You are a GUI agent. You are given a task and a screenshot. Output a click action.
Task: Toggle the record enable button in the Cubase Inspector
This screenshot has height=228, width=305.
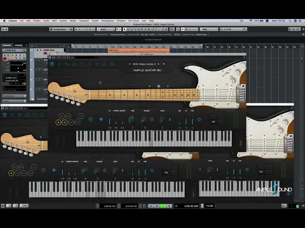pos(4,58)
